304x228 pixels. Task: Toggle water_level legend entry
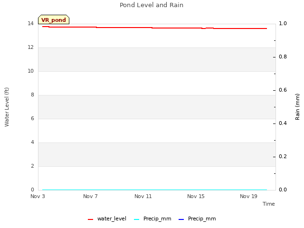click(x=107, y=218)
